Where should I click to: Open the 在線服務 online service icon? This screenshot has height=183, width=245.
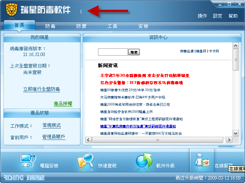click(202, 160)
